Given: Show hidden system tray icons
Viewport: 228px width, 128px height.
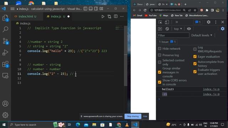Looking at the screenshot, I should point(180,125).
